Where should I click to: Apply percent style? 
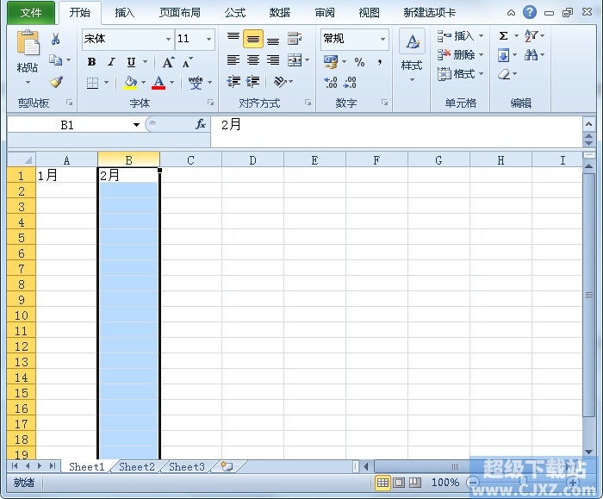tap(359, 61)
